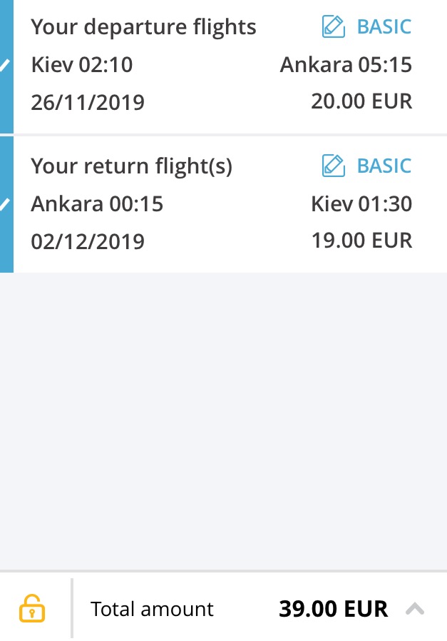Select the 02/12/2019 return date

coord(88,241)
